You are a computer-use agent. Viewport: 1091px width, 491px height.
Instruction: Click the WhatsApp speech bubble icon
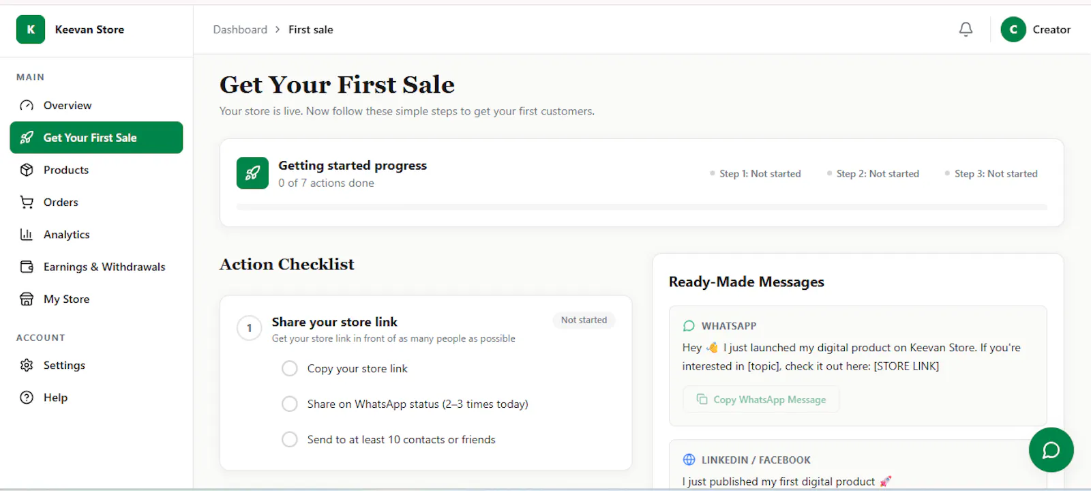tap(689, 326)
